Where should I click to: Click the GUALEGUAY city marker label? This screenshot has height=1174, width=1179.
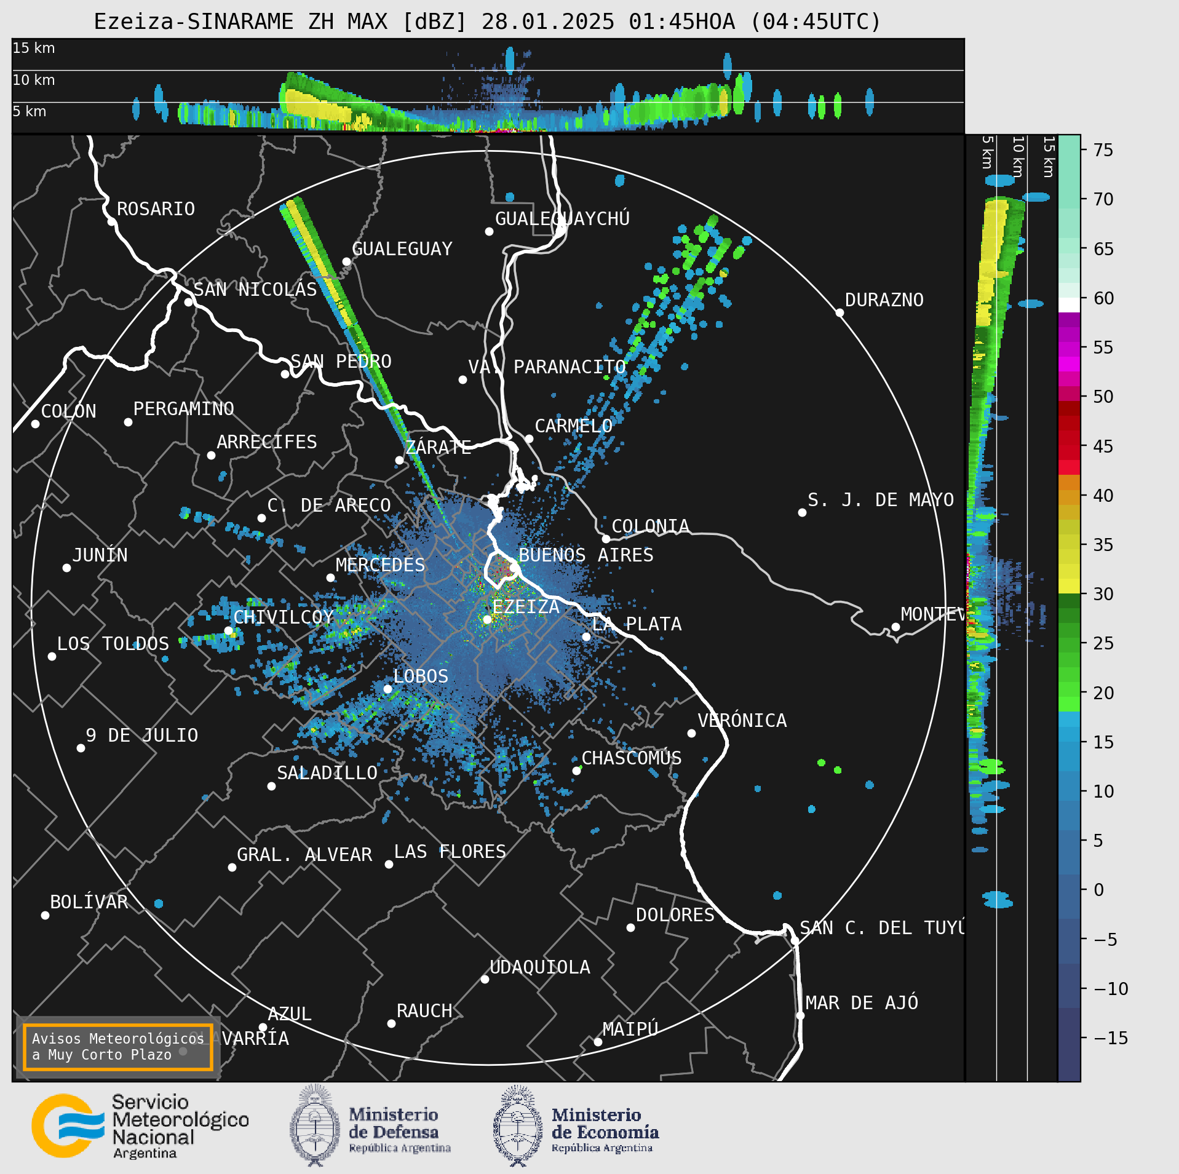click(x=402, y=249)
